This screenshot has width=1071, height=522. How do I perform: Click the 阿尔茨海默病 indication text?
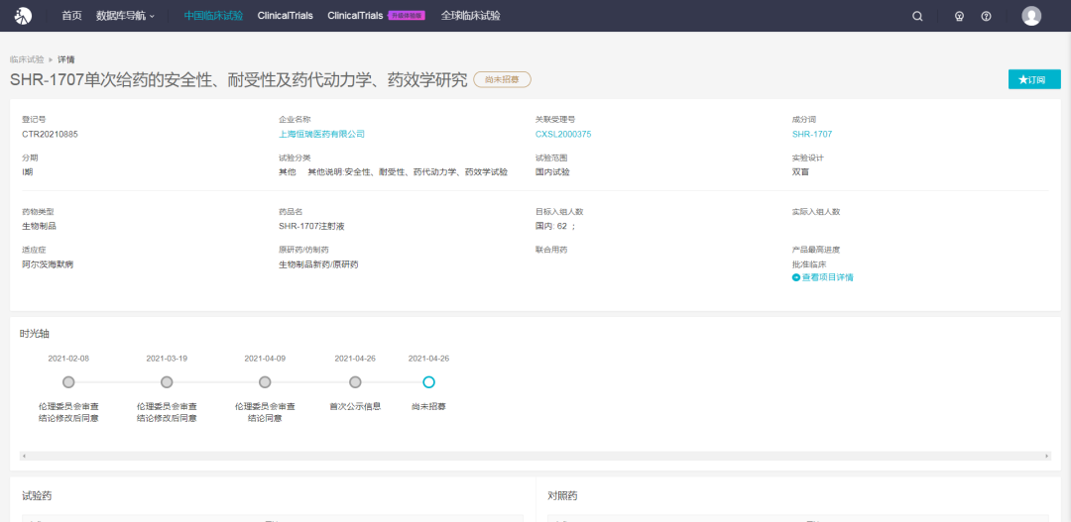click(x=48, y=264)
